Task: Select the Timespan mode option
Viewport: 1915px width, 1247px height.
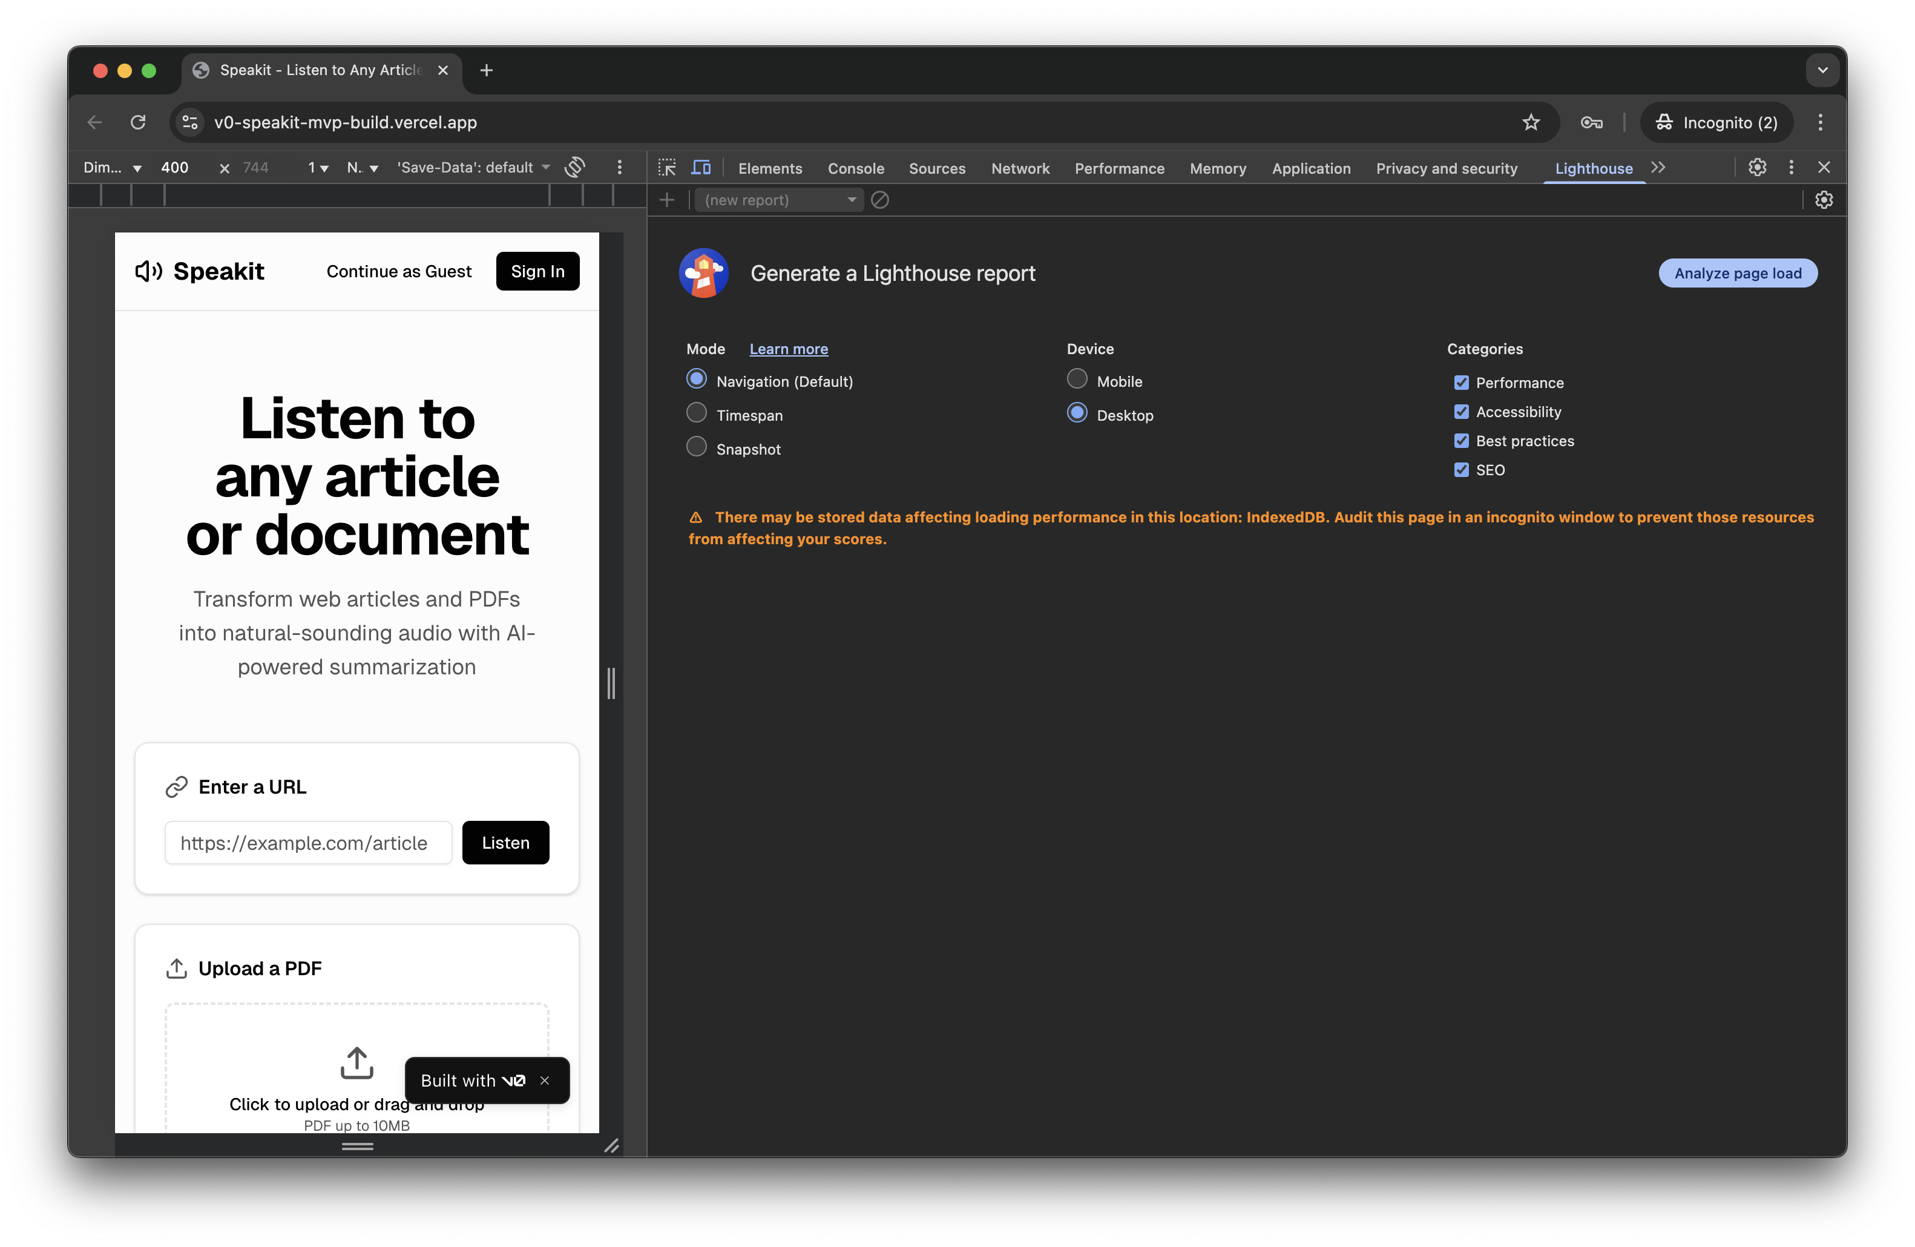Action: pyautogui.click(x=697, y=413)
